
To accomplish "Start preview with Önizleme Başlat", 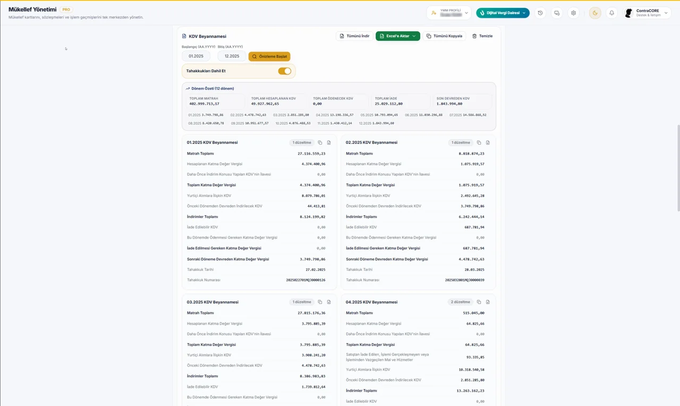I will click(269, 56).
